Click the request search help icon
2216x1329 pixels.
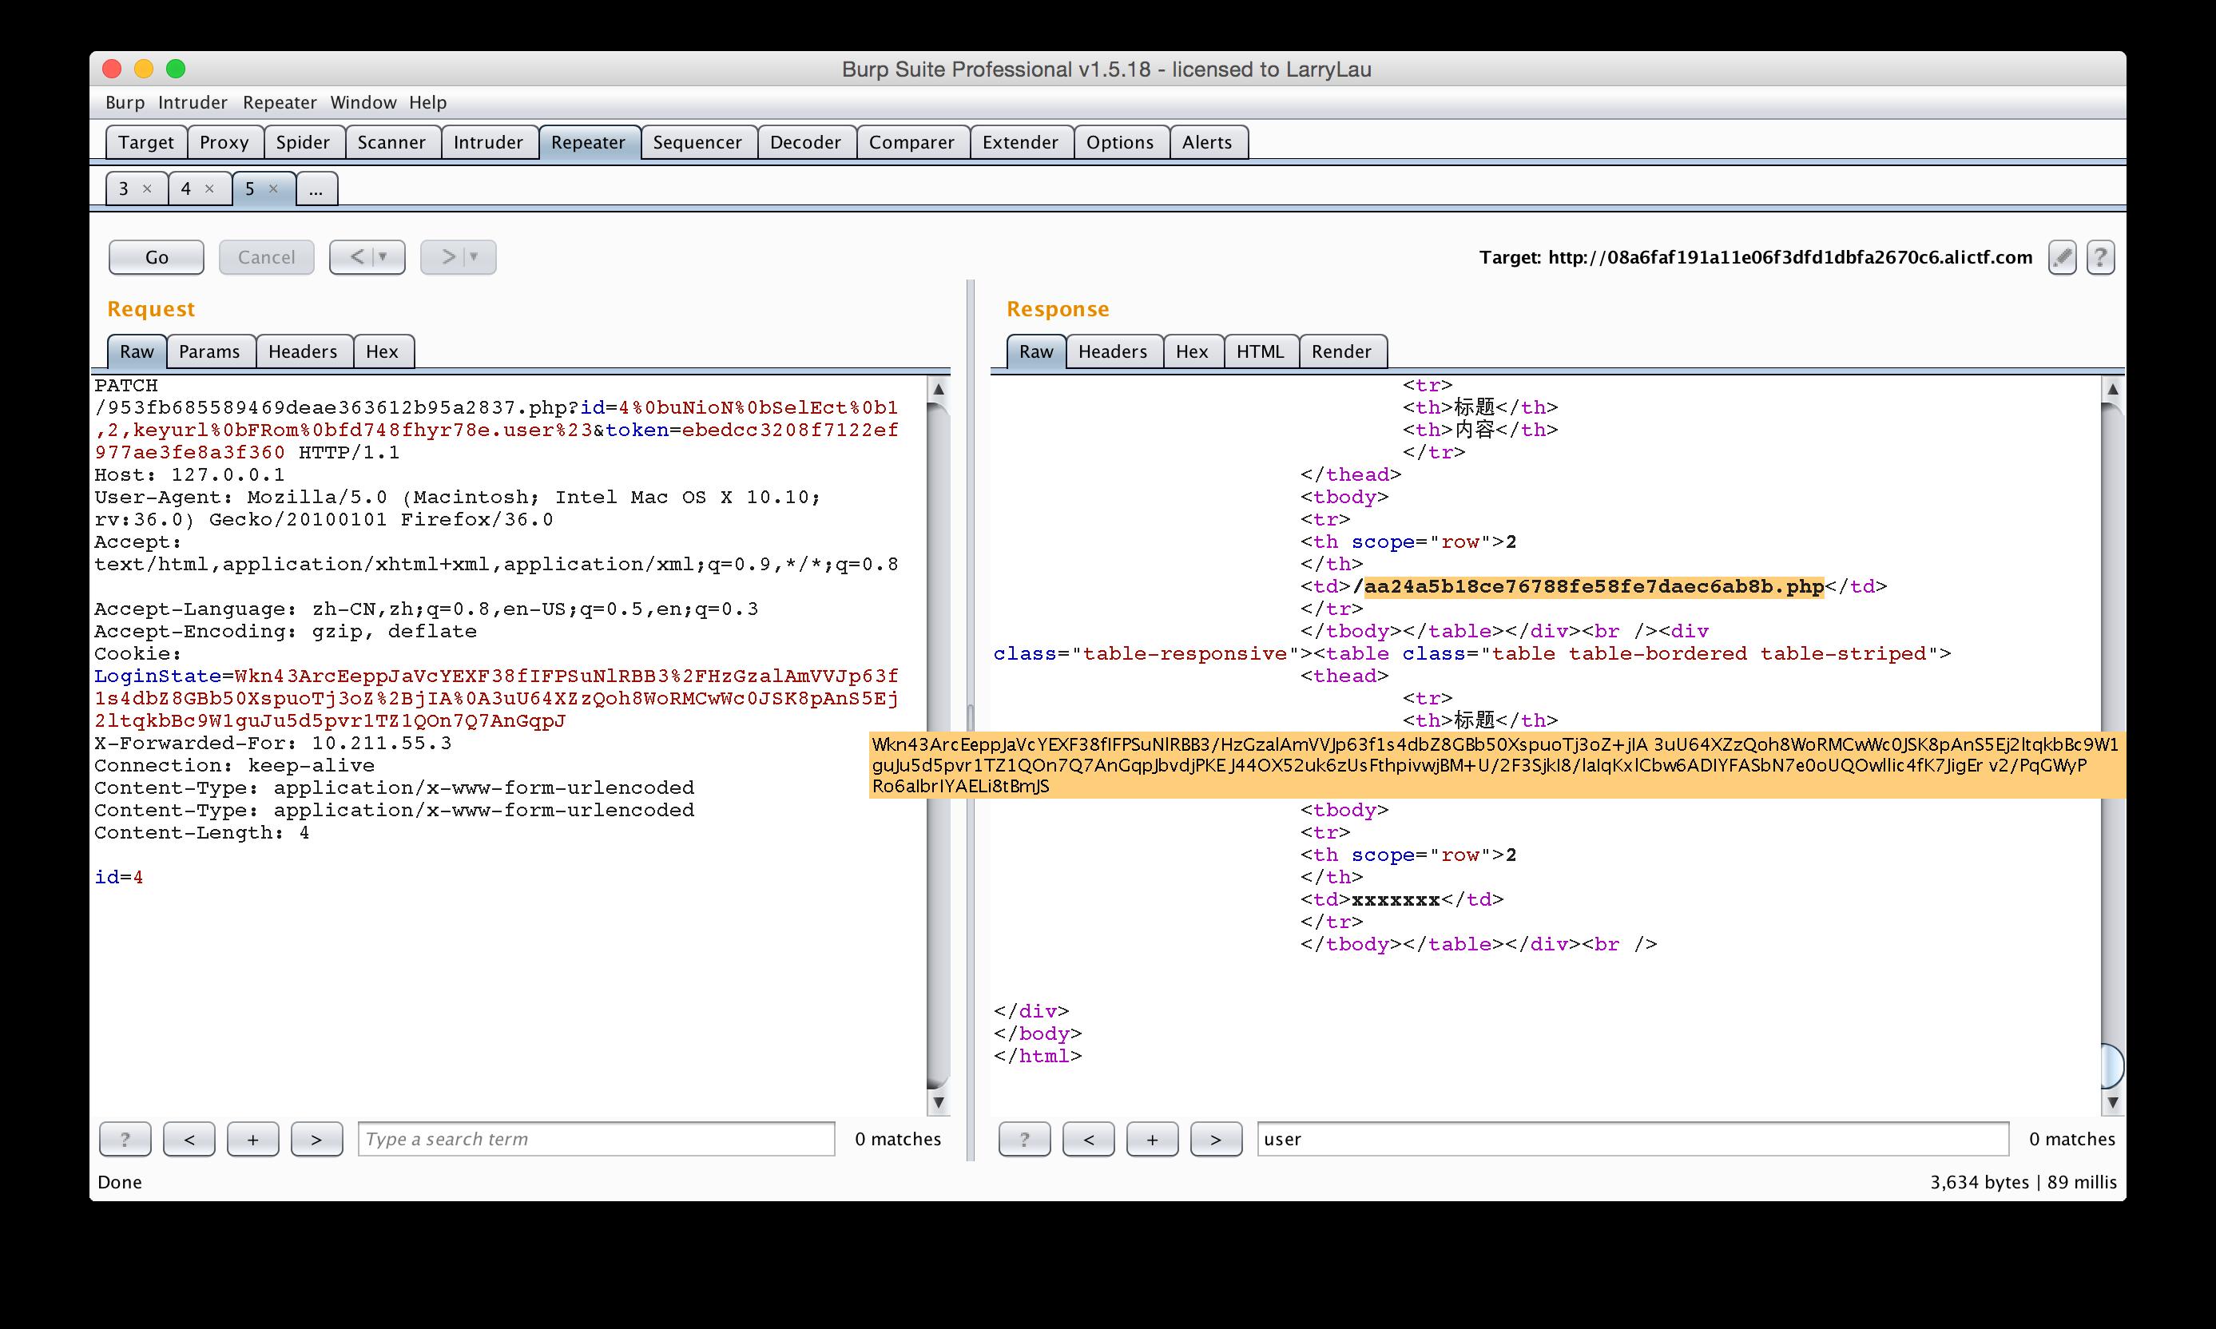[x=125, y=1139]
